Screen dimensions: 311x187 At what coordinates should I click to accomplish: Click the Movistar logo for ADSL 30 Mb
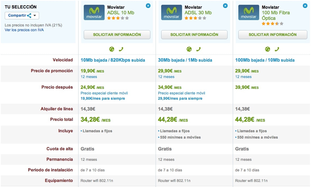(171, 12)
